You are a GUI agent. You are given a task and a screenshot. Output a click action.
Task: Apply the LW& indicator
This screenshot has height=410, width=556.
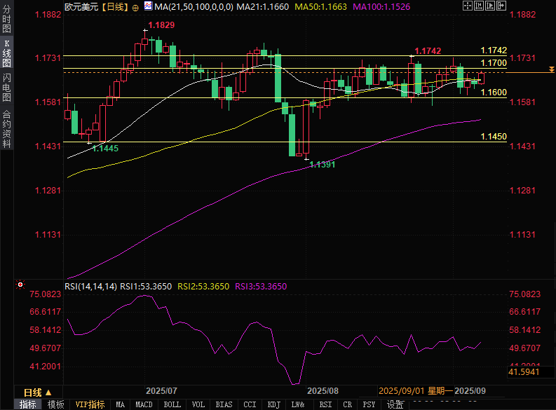(x=298, y=404)
